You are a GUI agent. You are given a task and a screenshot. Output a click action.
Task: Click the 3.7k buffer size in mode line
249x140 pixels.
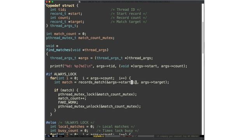click(x=47, y=136)
